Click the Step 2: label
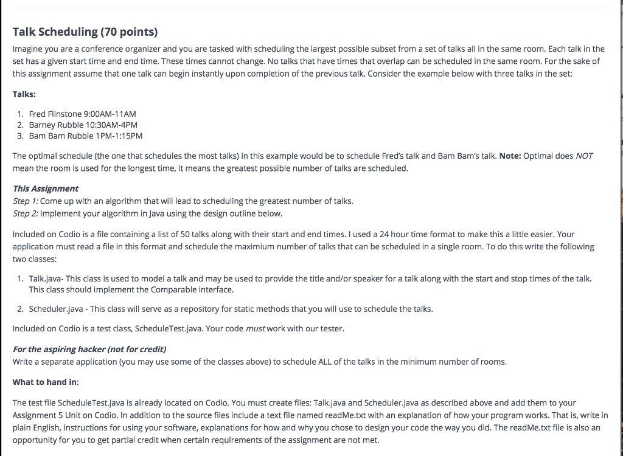The height and width of the screenshot is (456, 623). point(27,213)
